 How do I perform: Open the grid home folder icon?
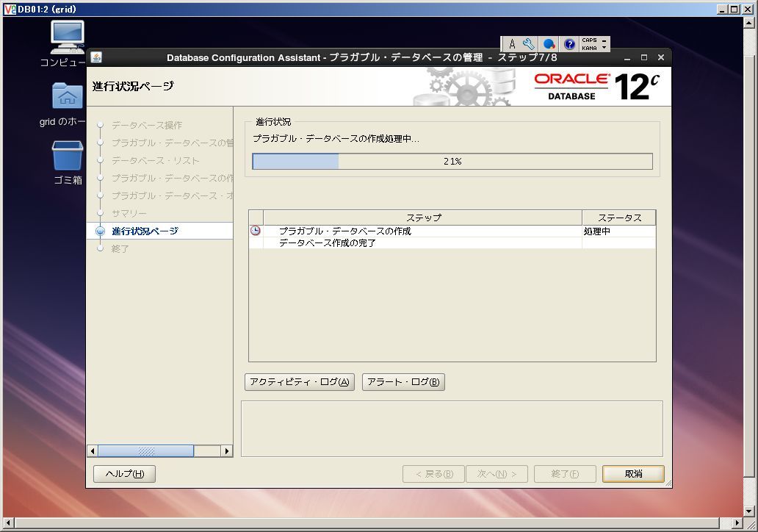click(67, 96)
